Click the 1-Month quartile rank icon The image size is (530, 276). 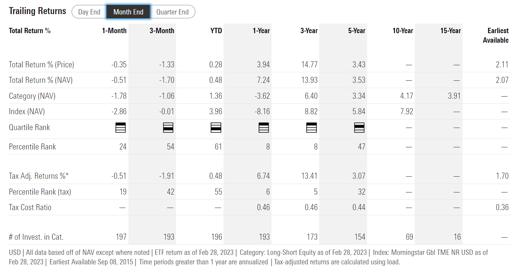click(121, 127)
